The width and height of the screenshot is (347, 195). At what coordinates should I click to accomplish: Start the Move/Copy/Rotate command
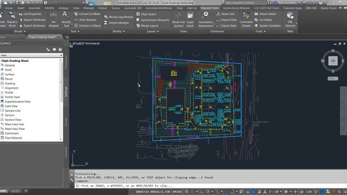click(x=118, y=17)
